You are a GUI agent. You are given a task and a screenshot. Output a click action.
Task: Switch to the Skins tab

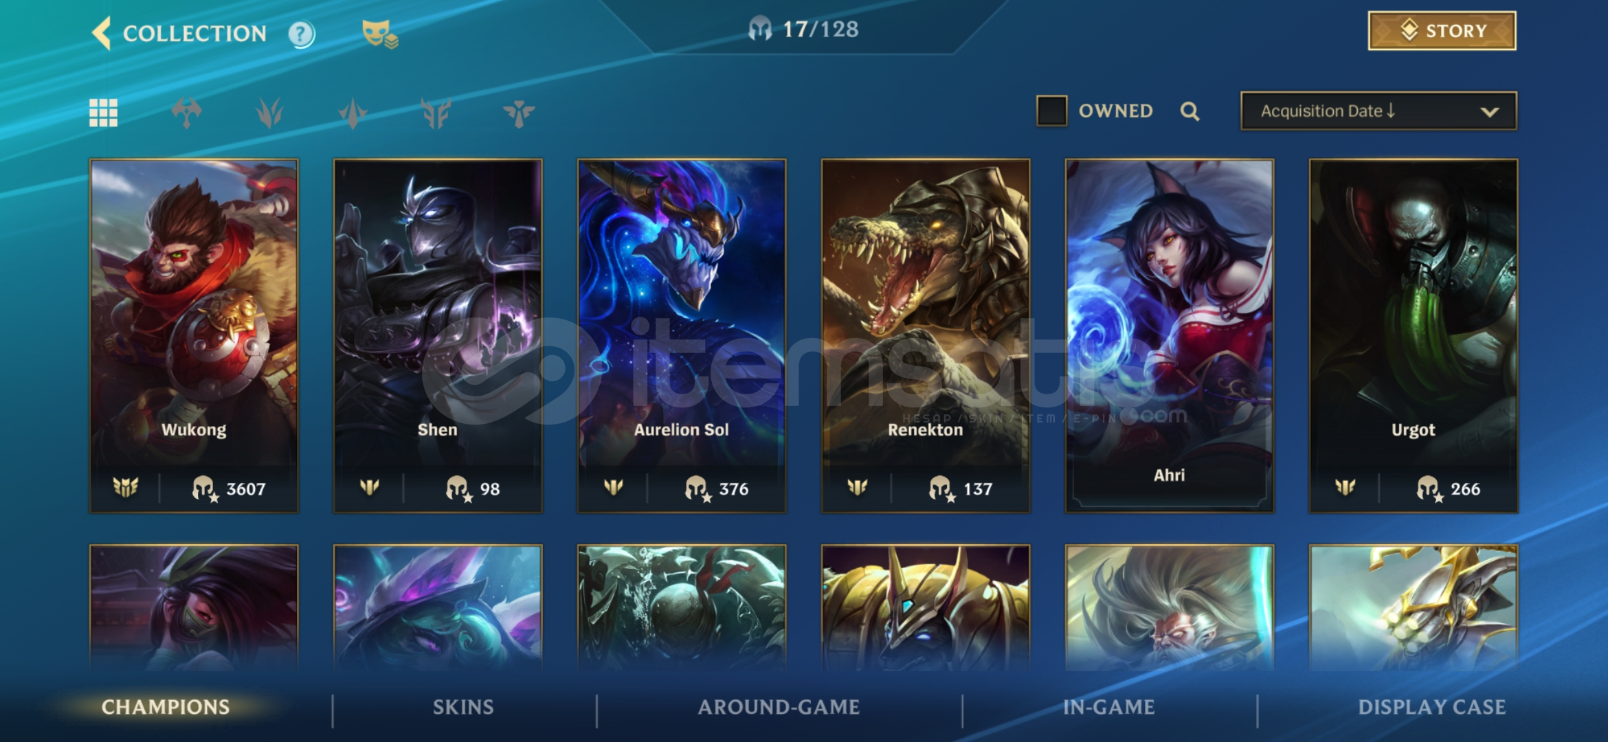coord(463,707)
